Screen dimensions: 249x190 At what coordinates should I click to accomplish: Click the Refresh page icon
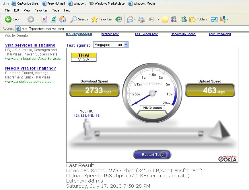[x=53, y=19]
